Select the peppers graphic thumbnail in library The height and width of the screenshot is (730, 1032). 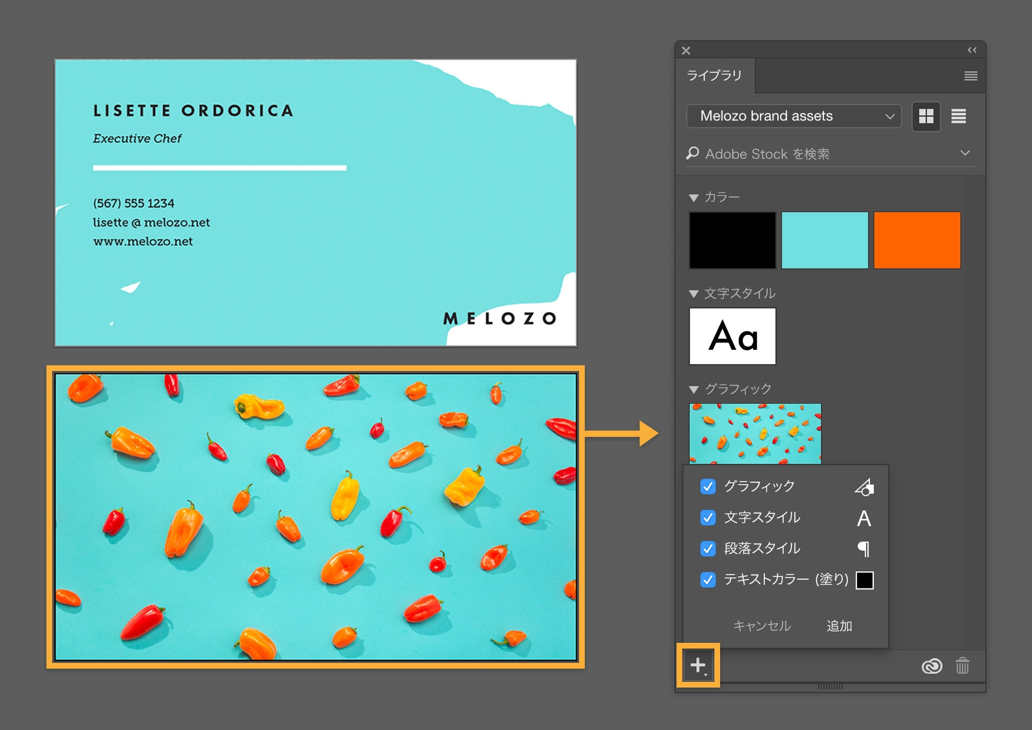coord(755,434)
